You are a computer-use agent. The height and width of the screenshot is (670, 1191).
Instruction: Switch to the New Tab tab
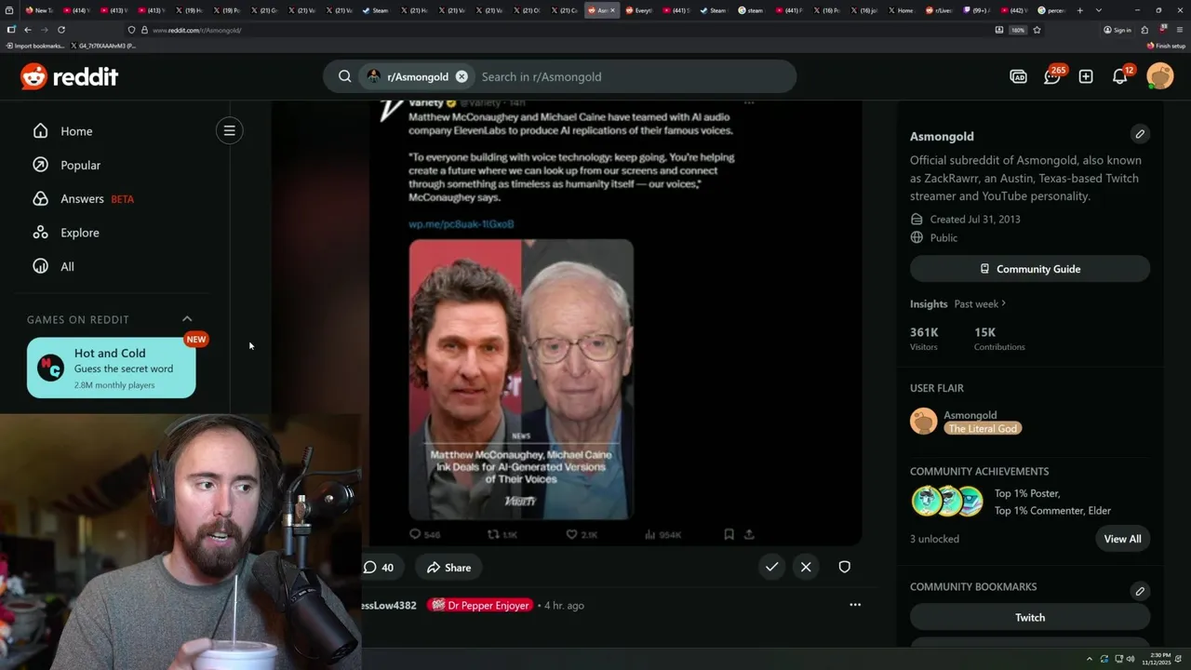(x=39, y=10)
